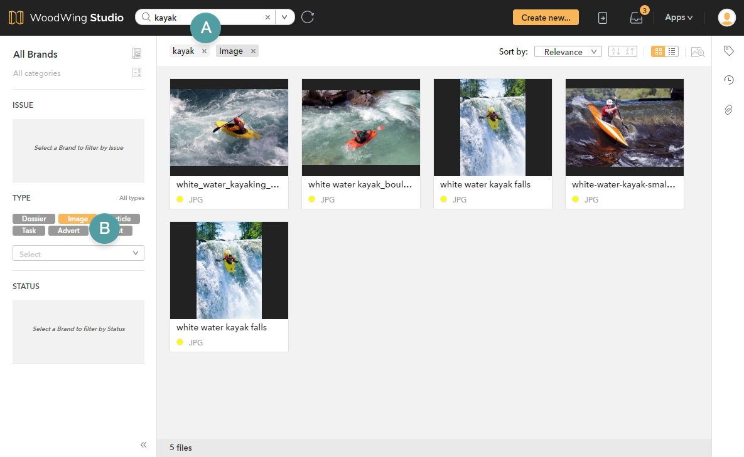Viewport: 744px width, 457px height.
Task: Open the version history panel
Action: 728,80
